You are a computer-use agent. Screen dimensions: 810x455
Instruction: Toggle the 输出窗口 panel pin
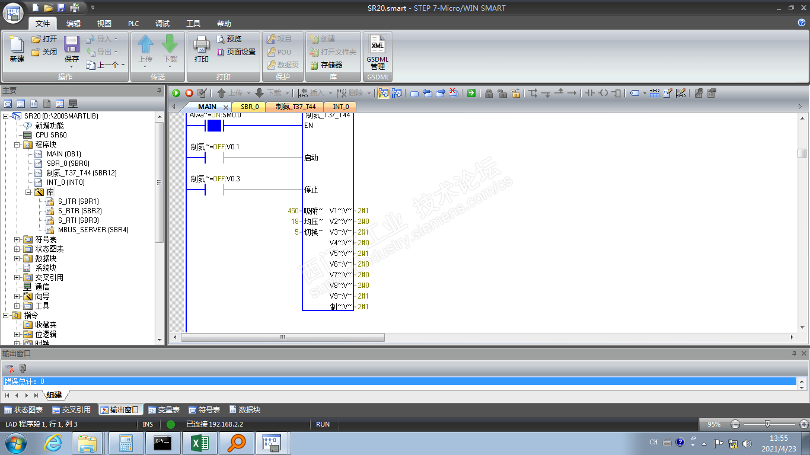tap(795, 353)
